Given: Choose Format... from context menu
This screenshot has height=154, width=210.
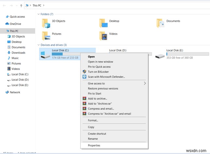Looking at the screenshot, I should [x=114, y=120].
